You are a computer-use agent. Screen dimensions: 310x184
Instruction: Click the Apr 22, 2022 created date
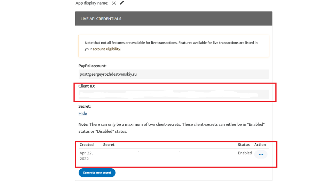point(86,156)
